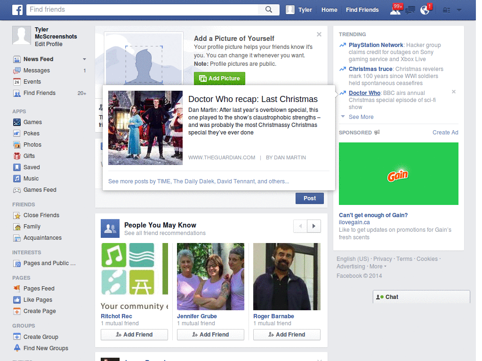The height and width of the screenshot is (361, 482).
Task: Go to Home in the top bar
Action: coord(329,10)
